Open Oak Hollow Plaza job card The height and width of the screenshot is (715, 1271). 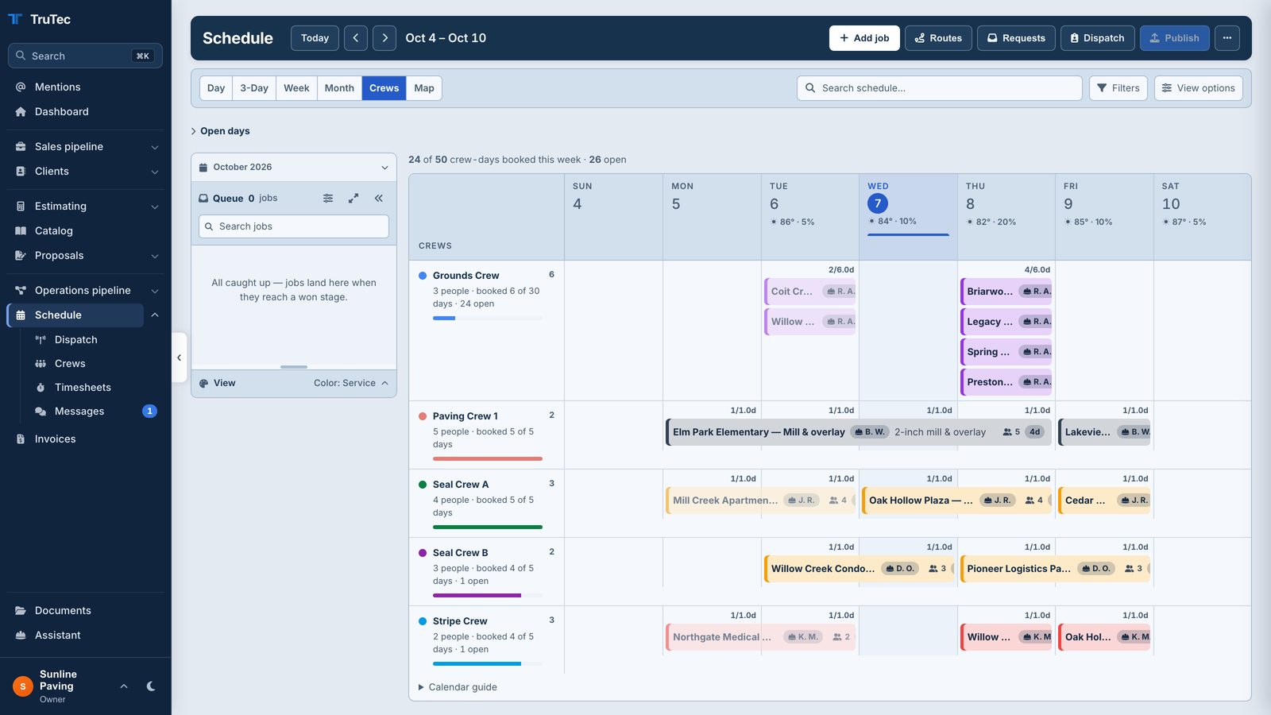coord(957,500)
